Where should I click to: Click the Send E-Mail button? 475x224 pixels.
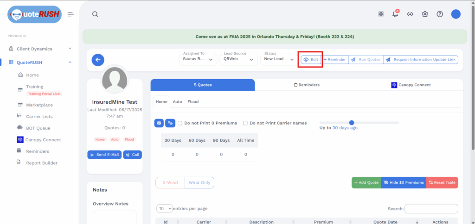click(x=104, y=155)
